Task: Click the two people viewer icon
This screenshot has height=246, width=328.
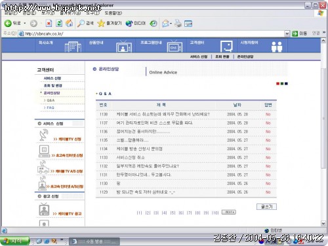Action: pyautogui.click(x=277, y=47)
